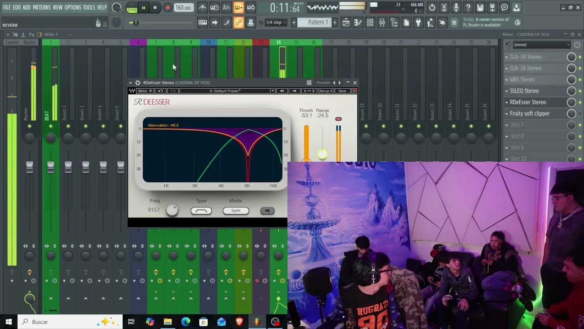Stop playback with the stop button

(155, 8)
